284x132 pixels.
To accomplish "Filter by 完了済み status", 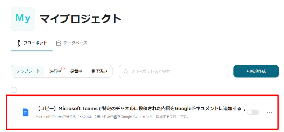I will [99, 71].
